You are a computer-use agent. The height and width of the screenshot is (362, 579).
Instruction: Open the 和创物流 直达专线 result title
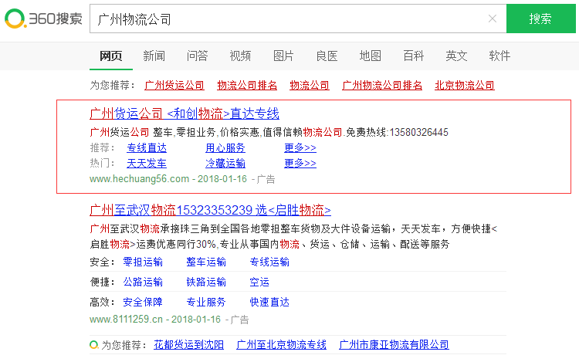pos(185,113)
